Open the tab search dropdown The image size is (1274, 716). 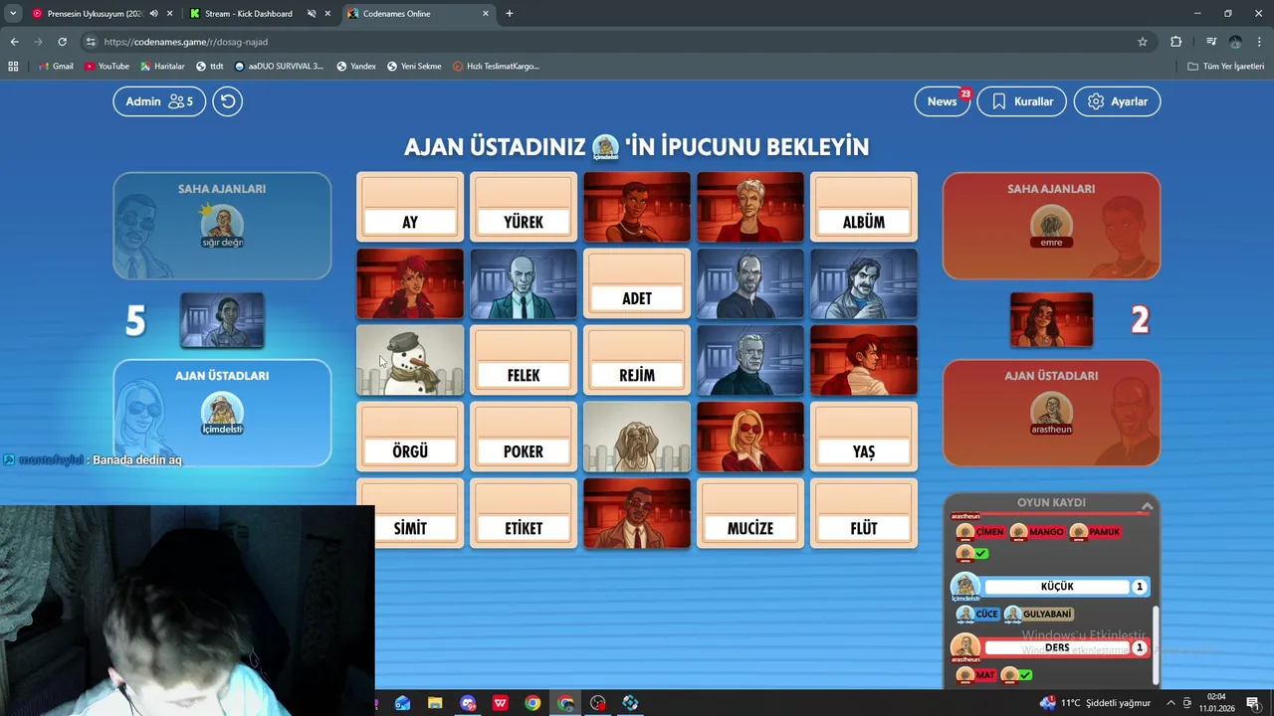[x=13, y=14]
